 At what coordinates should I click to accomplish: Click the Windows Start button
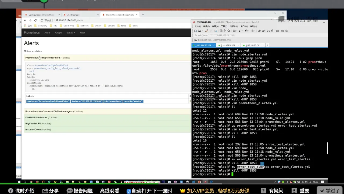[19, 182]
